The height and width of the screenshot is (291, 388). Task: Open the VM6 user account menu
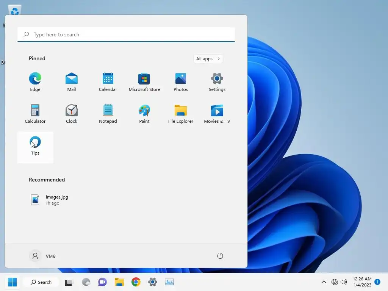point(42,256)
